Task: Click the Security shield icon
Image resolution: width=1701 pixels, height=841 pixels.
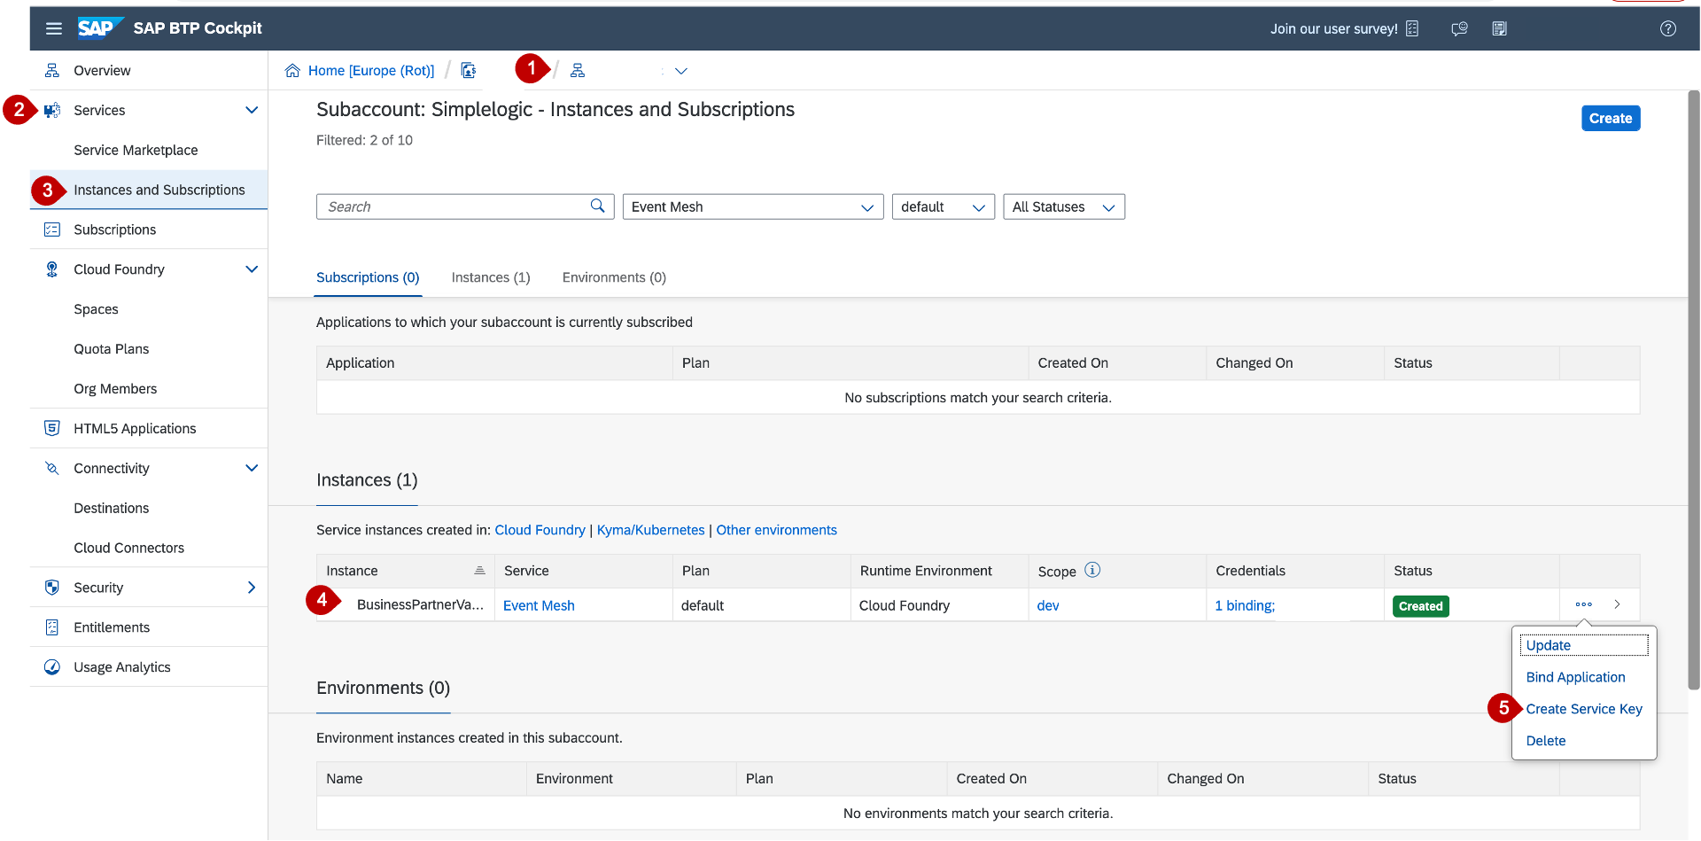Action: pyautogui.click(x=52, y=588)
